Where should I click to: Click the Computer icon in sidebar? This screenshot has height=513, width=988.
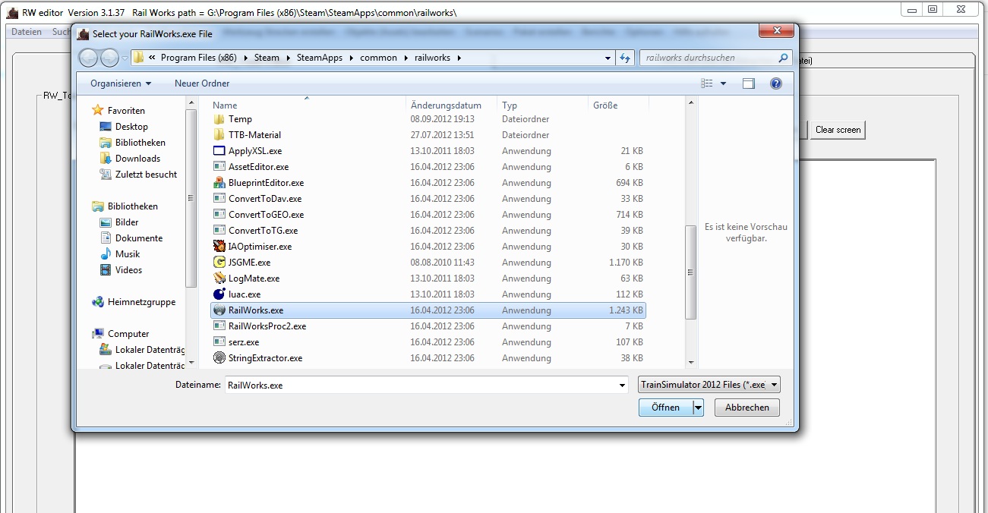98,334
